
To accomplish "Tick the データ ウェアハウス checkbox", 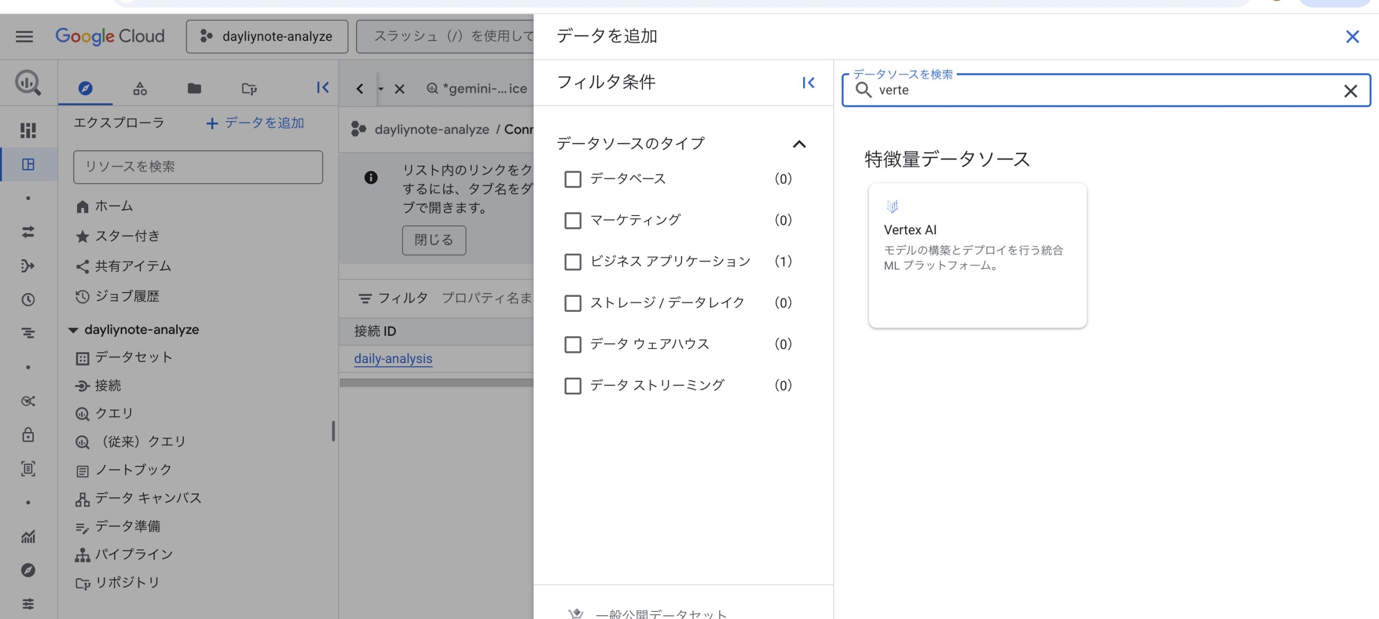I will coord(573,344).
